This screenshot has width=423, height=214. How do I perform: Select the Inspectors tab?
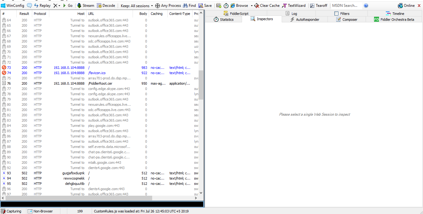coord(262,19)
